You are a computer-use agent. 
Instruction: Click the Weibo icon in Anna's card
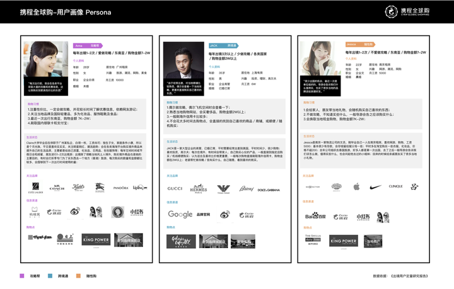(75, 212)
